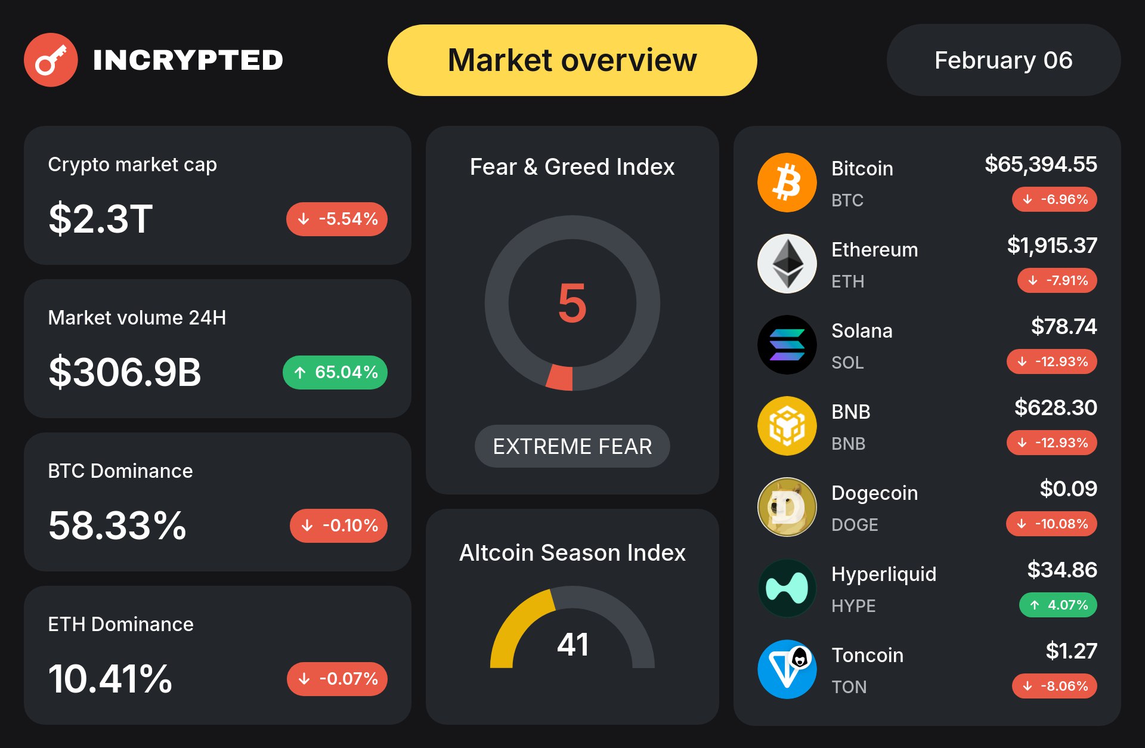Screen dimensions: 1145x748
Task: Click the Dogecoin coin icon
Action: tap(787, 507)
